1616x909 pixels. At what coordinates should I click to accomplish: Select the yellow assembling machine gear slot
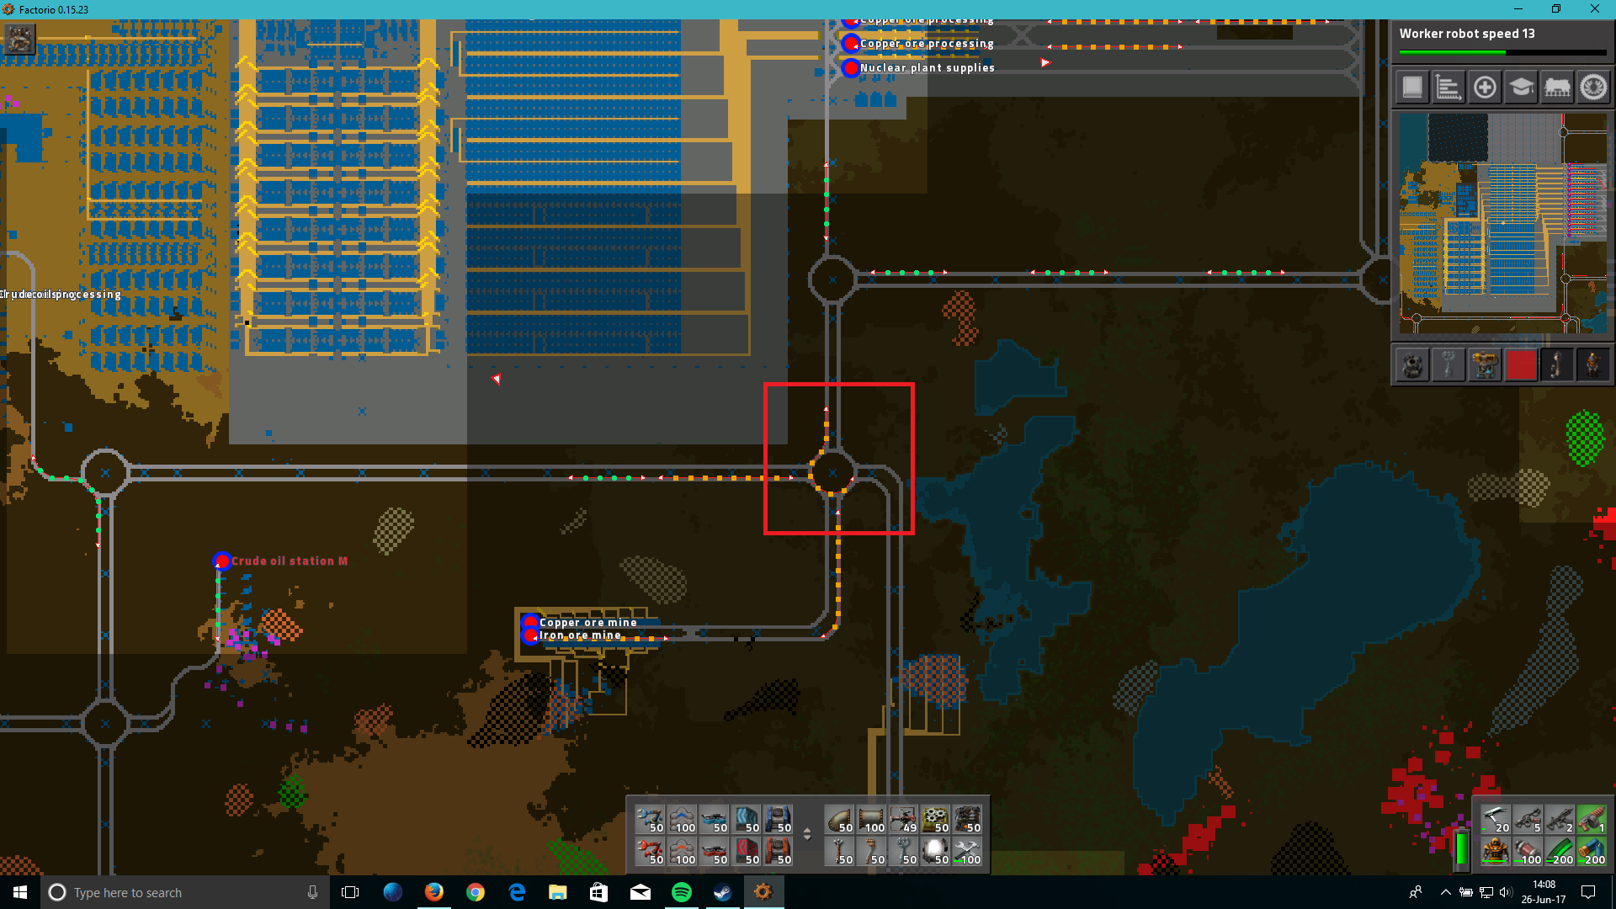pyautogui.click(x=935, y=819)
